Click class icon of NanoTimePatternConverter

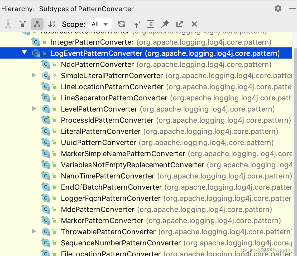click(x=46, y=176)
